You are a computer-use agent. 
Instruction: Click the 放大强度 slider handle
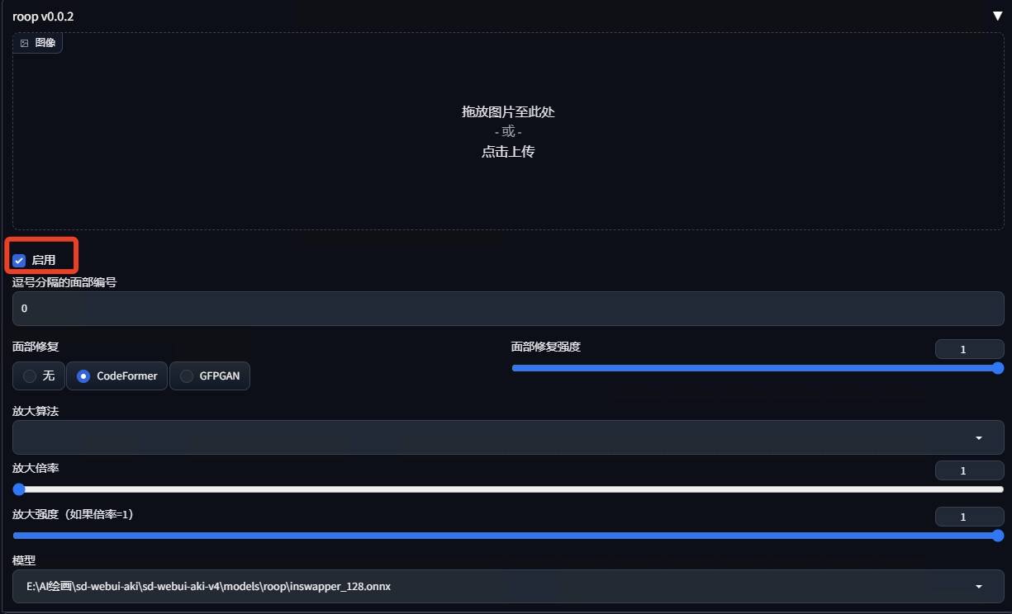coord(997,536)
